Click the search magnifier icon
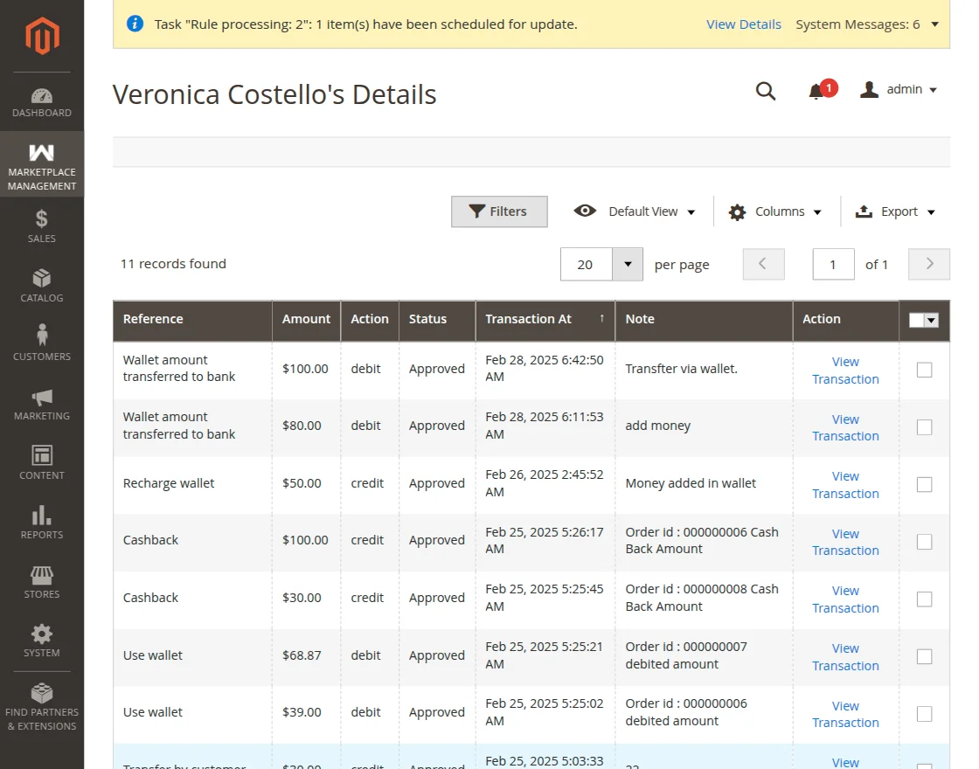 click(x=766, y=91)
